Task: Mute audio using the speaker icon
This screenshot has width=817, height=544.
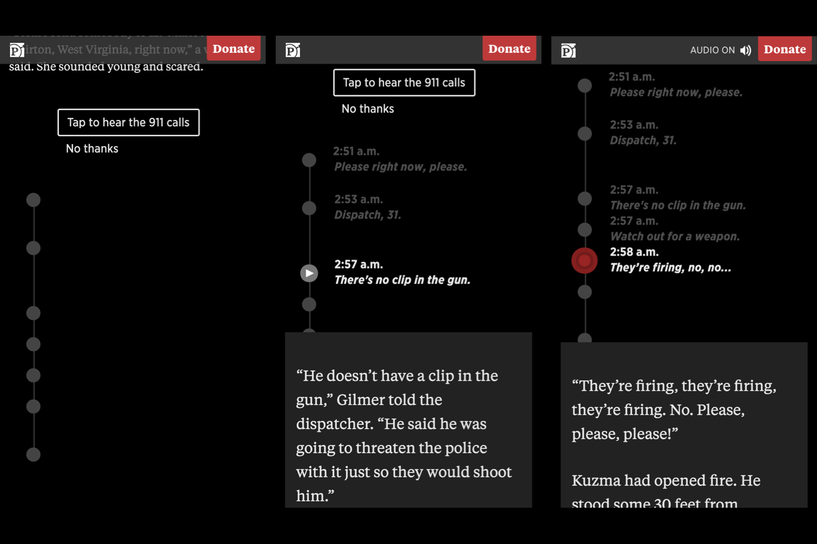Action: 746,50
